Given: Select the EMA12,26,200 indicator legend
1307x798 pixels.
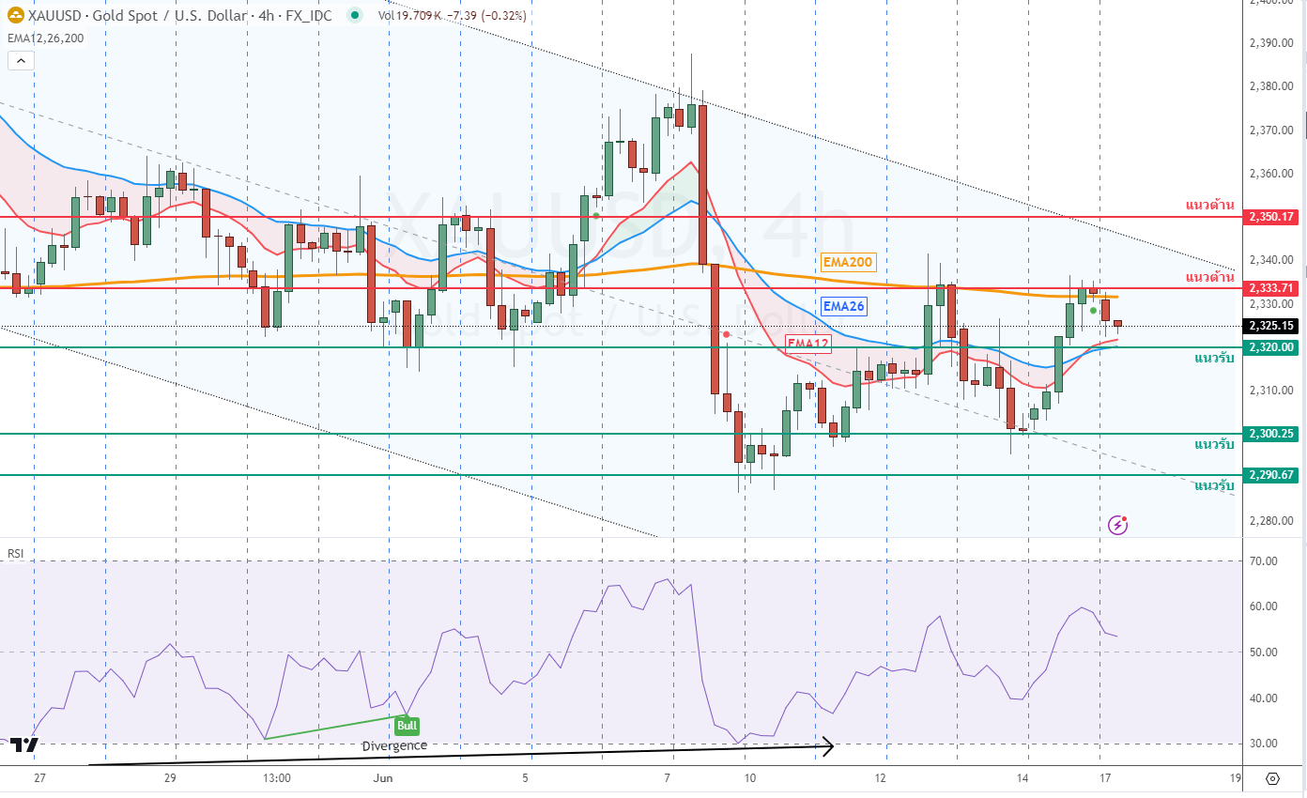Looking at the screenshot, I should pyautogui.click(x=45, y=38).
